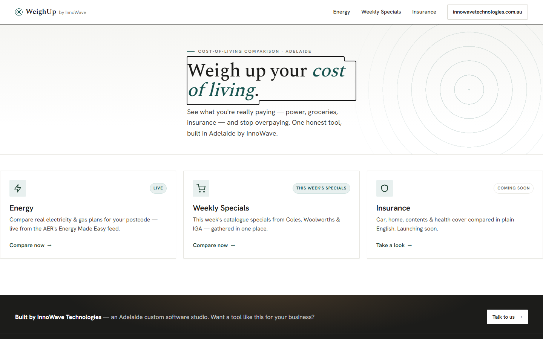
Task: Visit innowavetechnologies.com.au button in header
Action: [488, 12]
